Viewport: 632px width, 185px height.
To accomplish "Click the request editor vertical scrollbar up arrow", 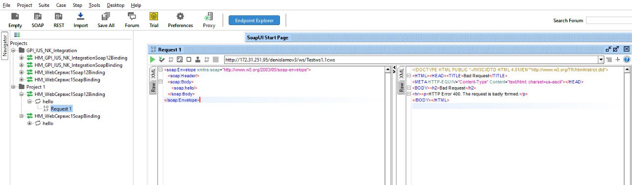I will coord(388,70).
